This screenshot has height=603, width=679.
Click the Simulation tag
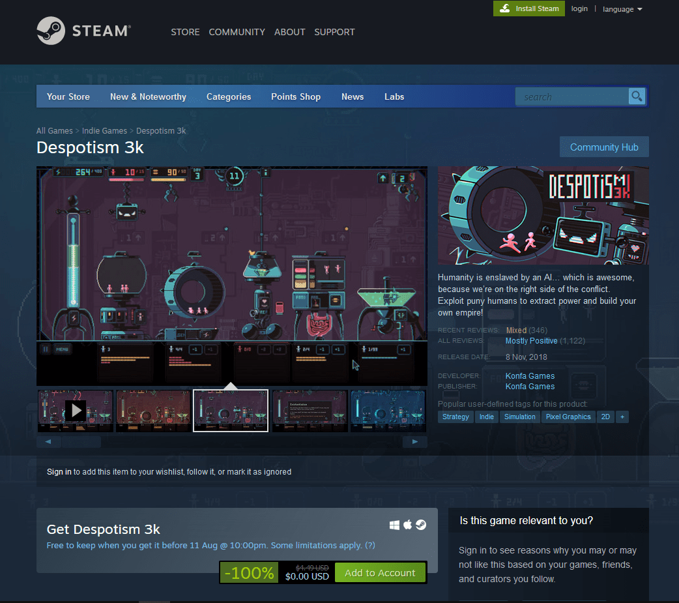pyautogui.click(x=519, y=417)
